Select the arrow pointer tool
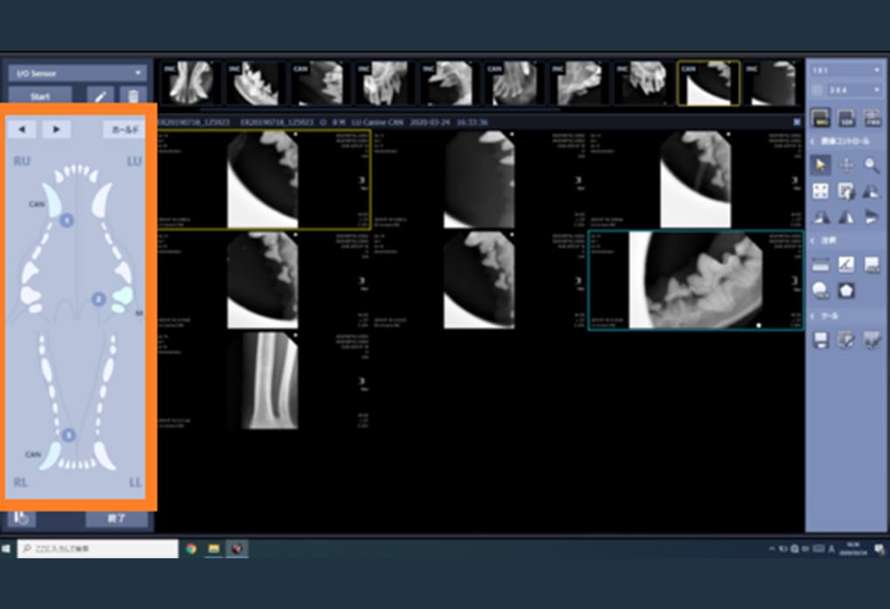The width and height of the screenshot is (890, 609). 820,164
